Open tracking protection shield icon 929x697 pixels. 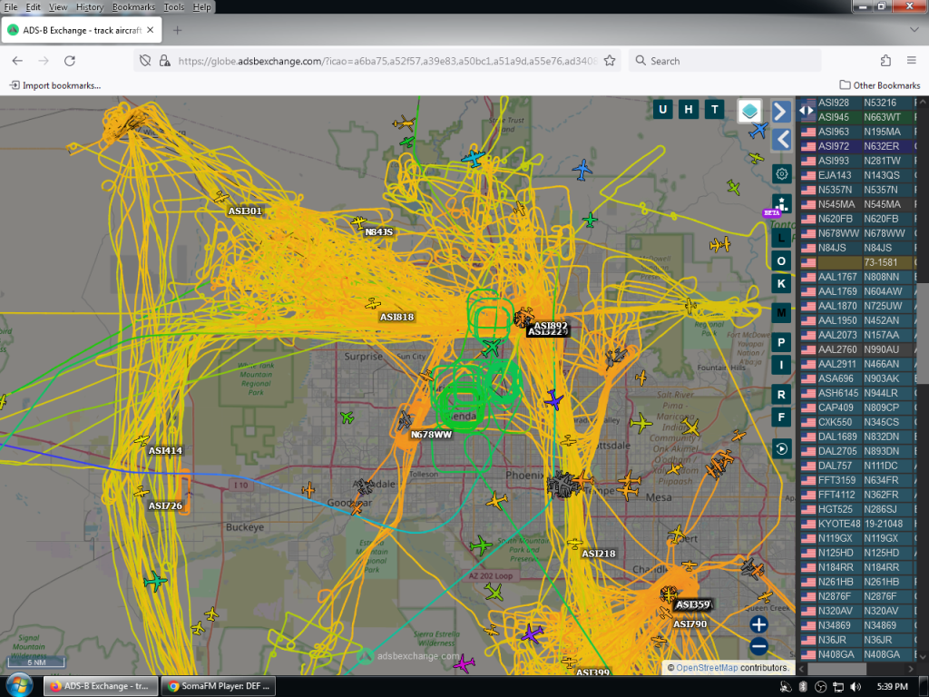click(x=145, y=61)
